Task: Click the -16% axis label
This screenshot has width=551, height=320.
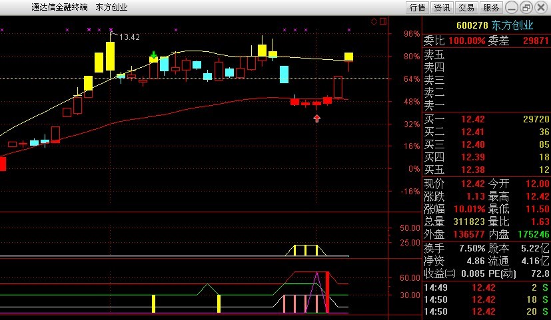Action: coord(410,192)
